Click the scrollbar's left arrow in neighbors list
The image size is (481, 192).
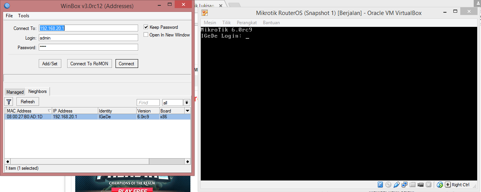[8, 161]
